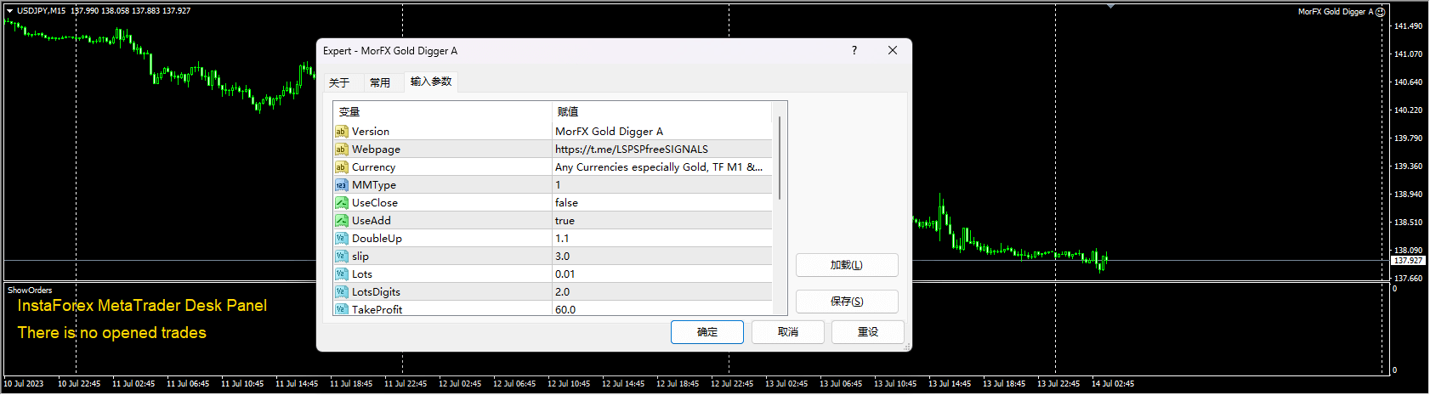
Task: Click the parameter list vertical scrollbar
Action: (x=780, y=158)
